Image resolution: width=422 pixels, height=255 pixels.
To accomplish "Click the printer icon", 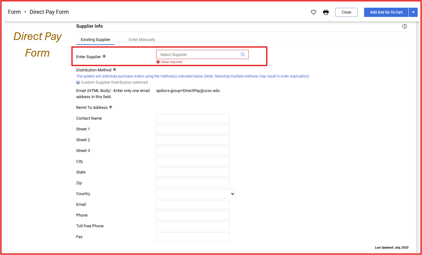I will click(326, 12).
